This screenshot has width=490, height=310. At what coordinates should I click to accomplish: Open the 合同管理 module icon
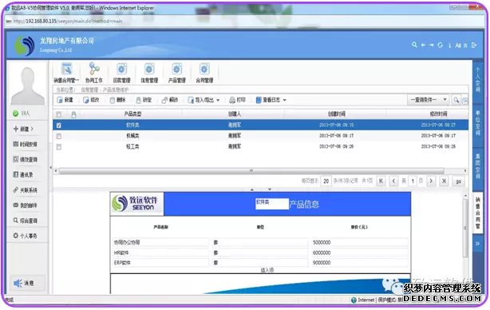[204, 70]
